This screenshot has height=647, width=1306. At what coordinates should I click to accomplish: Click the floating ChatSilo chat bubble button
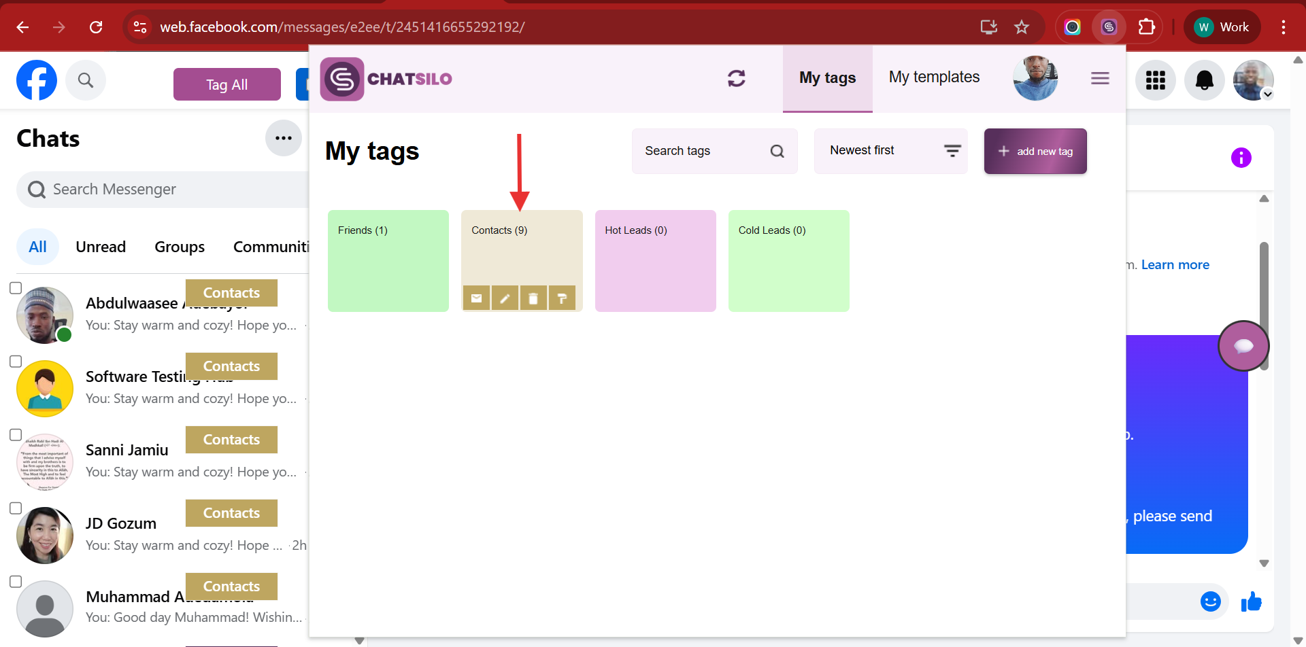(x=1243, y=346)
